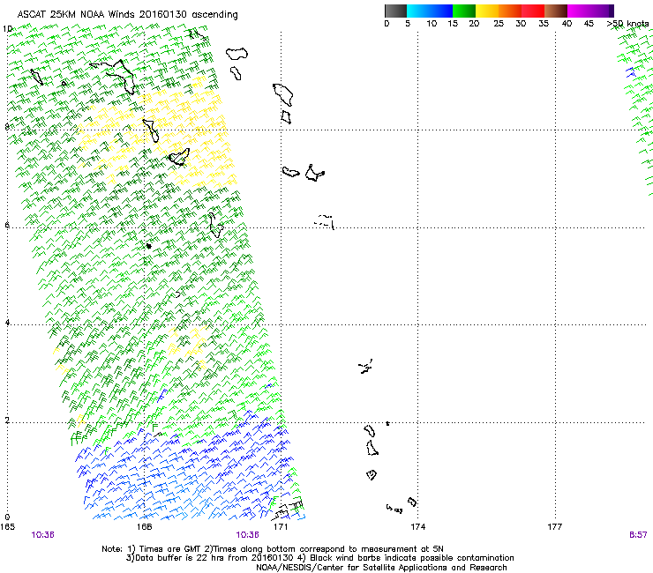Viewport: 653px width, 573px height.
Task: Click the purple '8:57' swath time label
Action: click(x=638, y=535)
